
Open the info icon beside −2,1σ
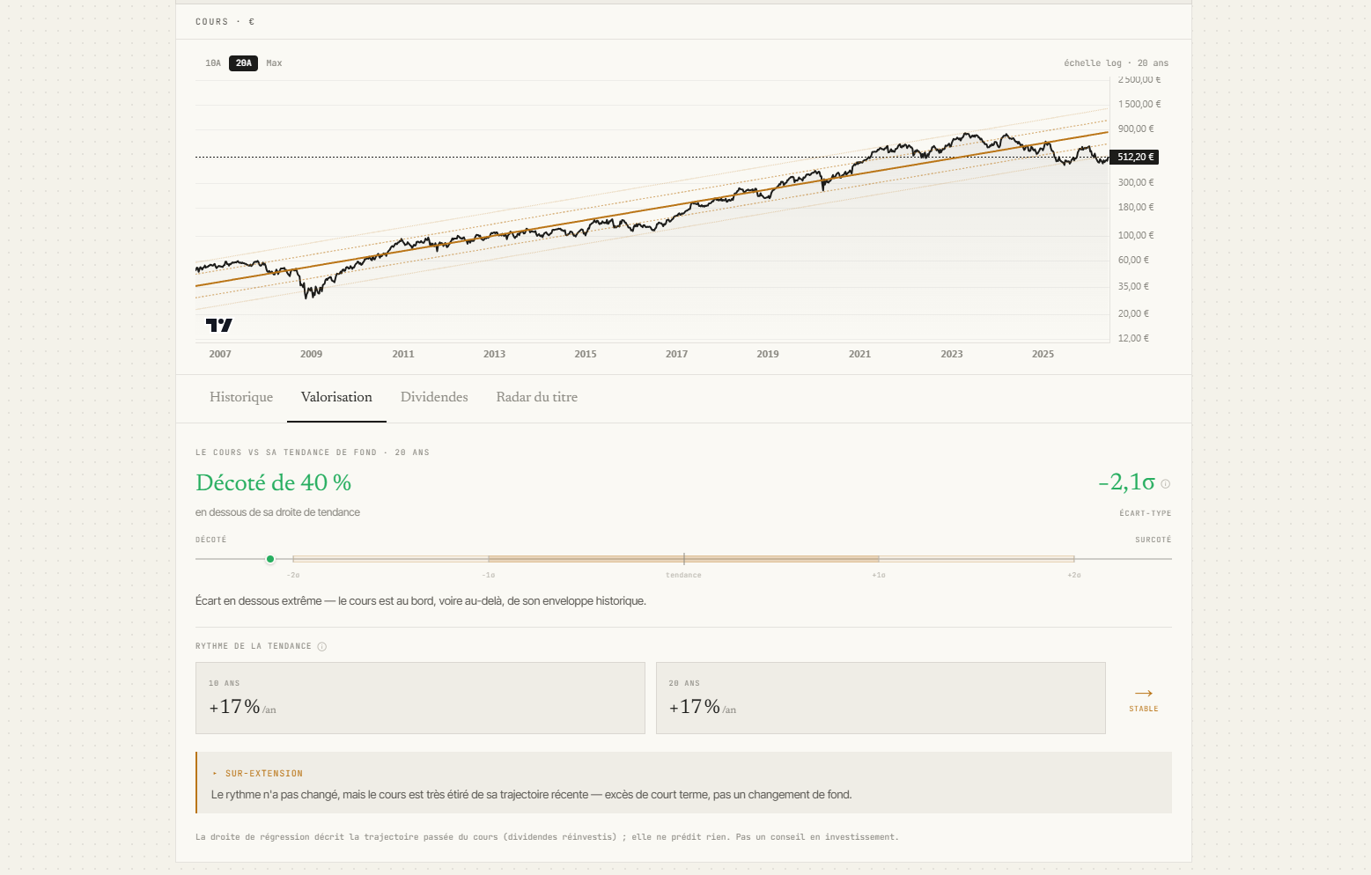(x=1165, y=484)
